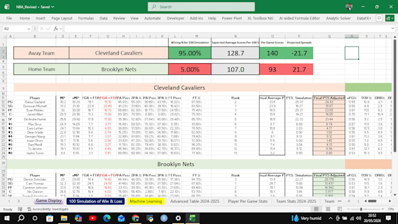
Task: Click the macro recording icon in status bar
Action: click(x=20, y=209)
